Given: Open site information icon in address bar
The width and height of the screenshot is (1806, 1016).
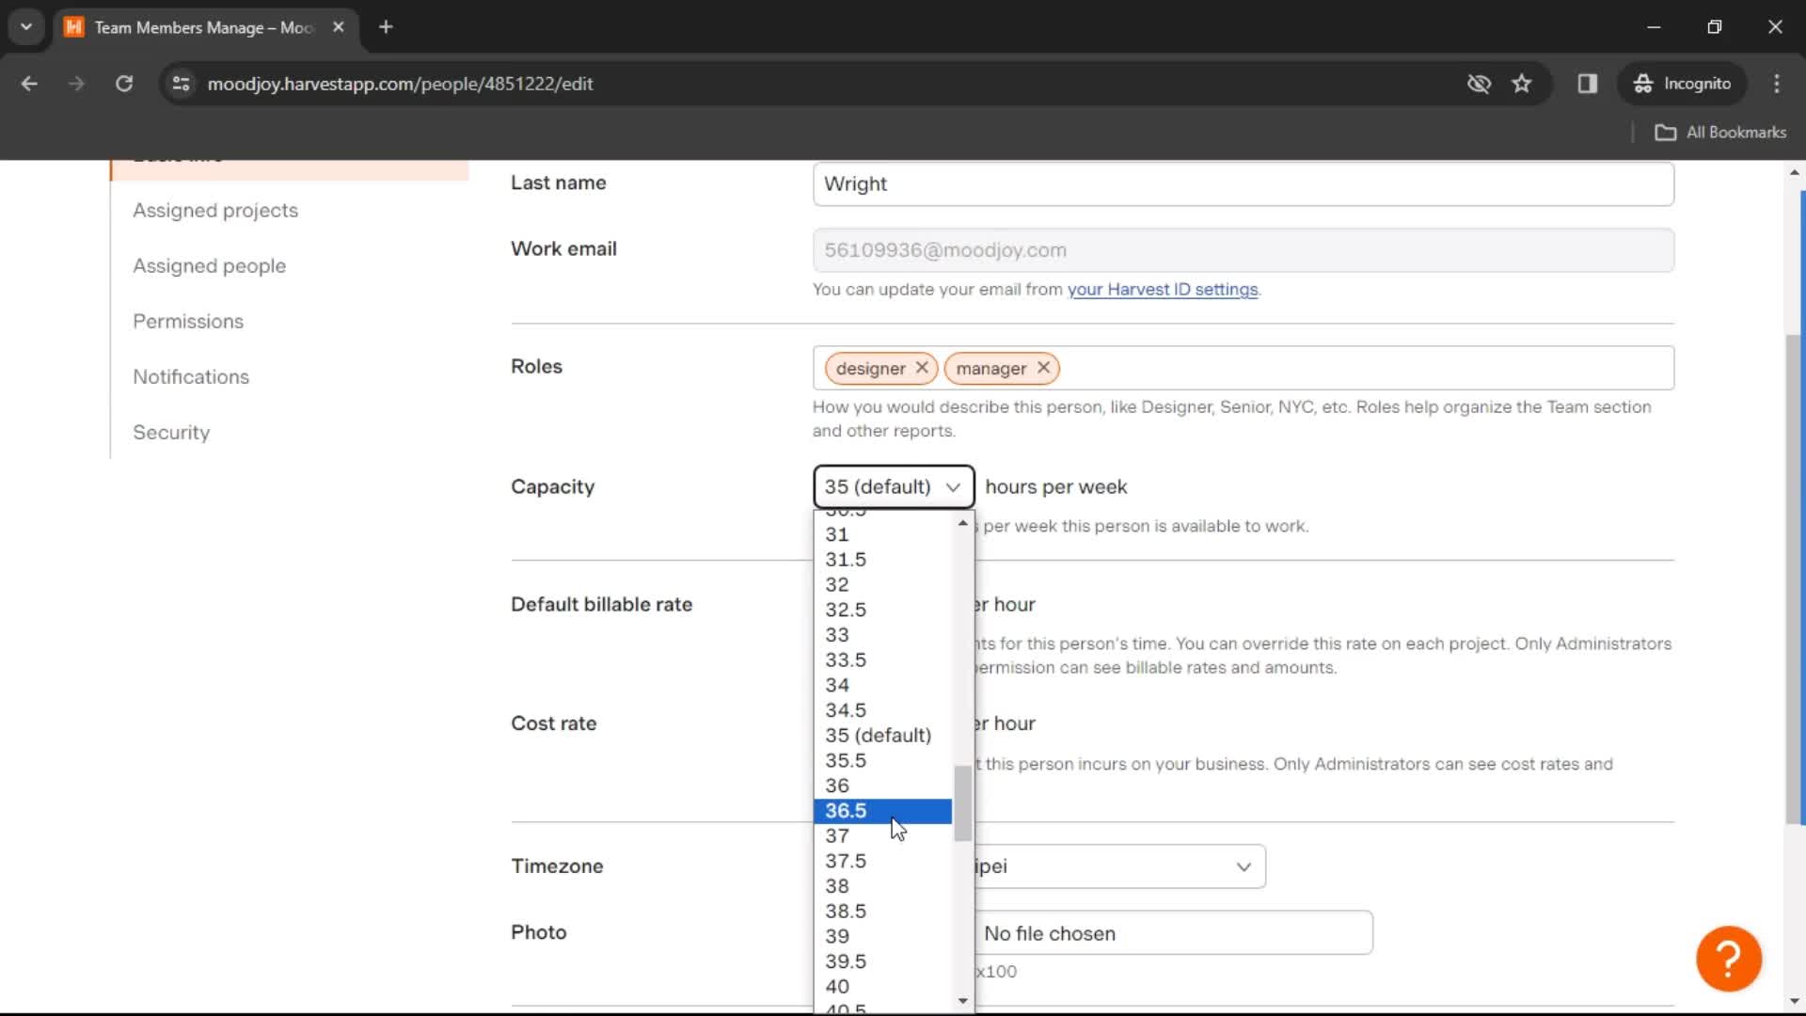Looking at the screenshot, I should point(182,84).
